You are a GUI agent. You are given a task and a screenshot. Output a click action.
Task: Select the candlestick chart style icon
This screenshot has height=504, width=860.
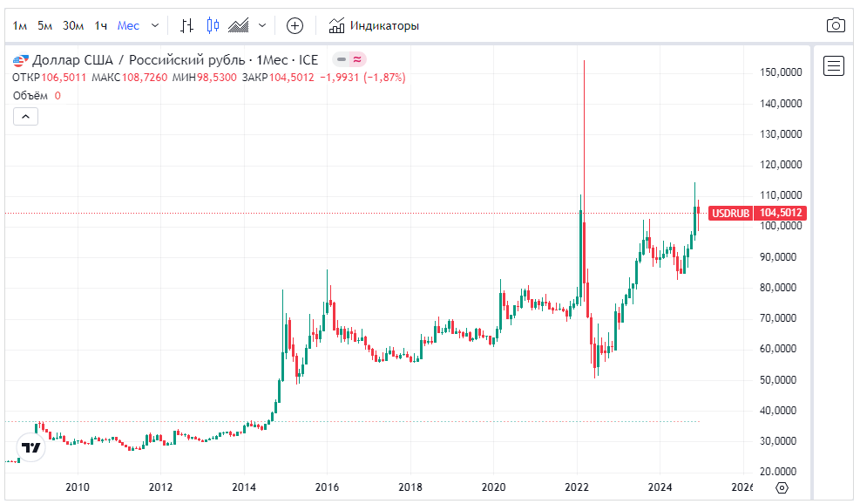[213, 25]
